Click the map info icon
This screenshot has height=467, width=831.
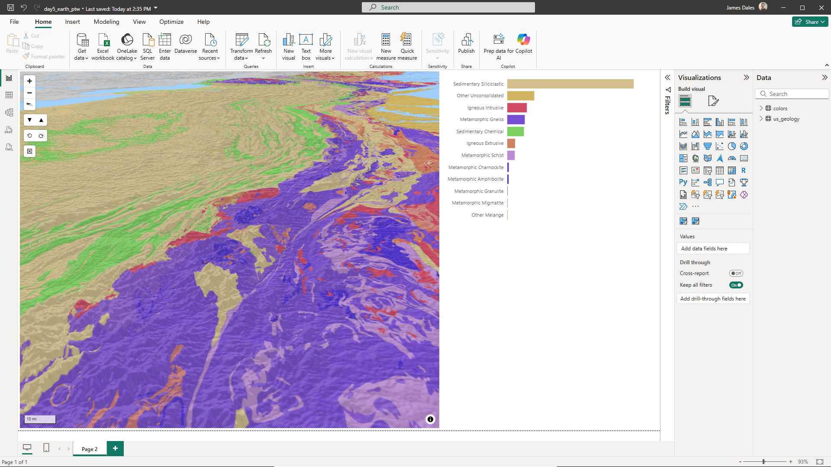click(430, 419)
